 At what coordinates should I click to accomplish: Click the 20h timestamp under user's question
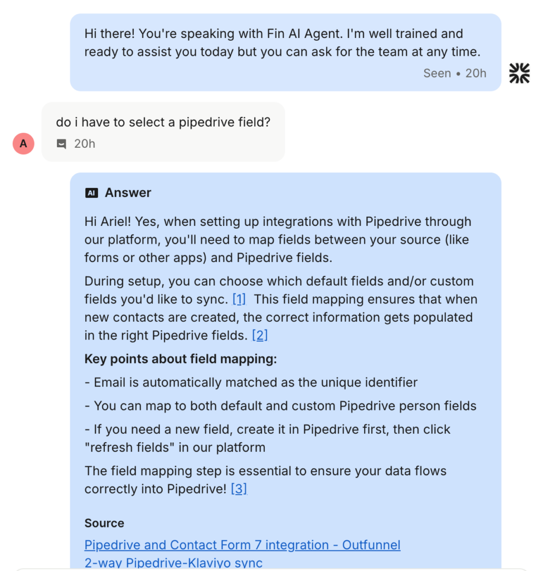click(85, 144)
